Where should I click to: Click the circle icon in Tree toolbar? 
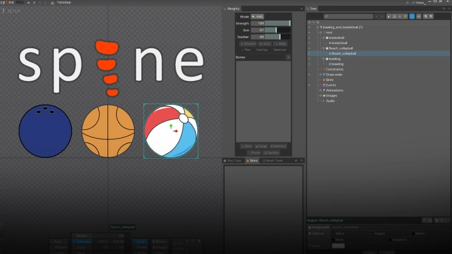[394, 16]
